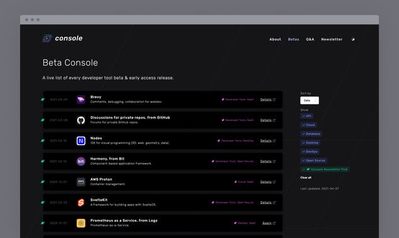Image resolution: width=399 pixels, height=238 pixels.
Task: Click the Brevy product logo
Action: tap(81, 100)
